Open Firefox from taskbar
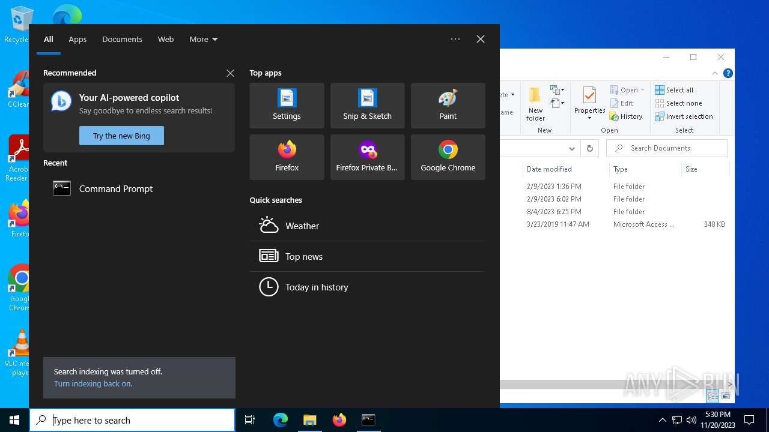Viewport: 769px width, 432px height. tap(339, 420)
